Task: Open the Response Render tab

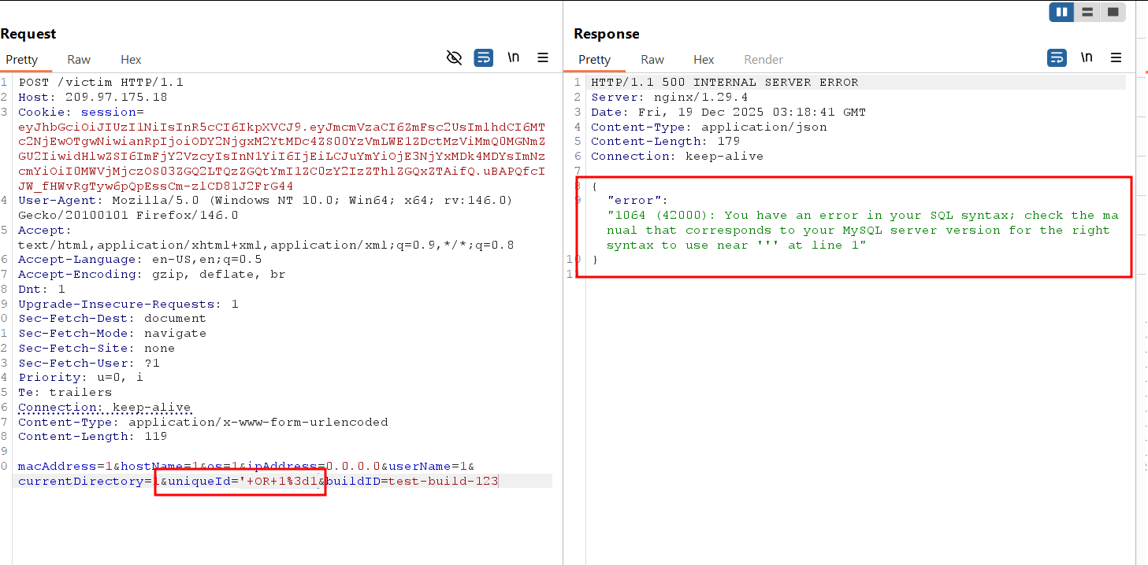Action: click(x=763, y=60)
